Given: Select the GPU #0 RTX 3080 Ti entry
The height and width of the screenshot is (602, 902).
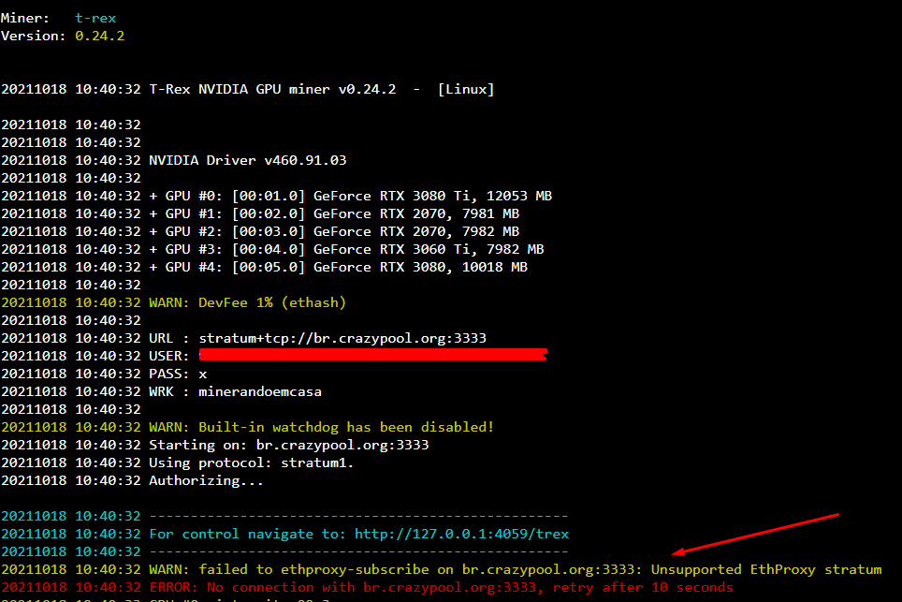Looking at the screenshot, I should [351, 195].
